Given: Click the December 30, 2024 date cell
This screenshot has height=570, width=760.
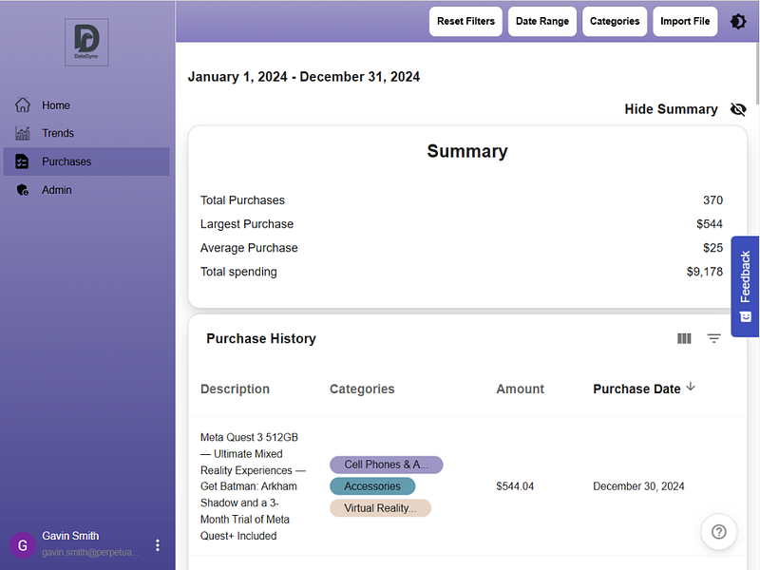Looking at the screenshot, I should click(638, 486).
